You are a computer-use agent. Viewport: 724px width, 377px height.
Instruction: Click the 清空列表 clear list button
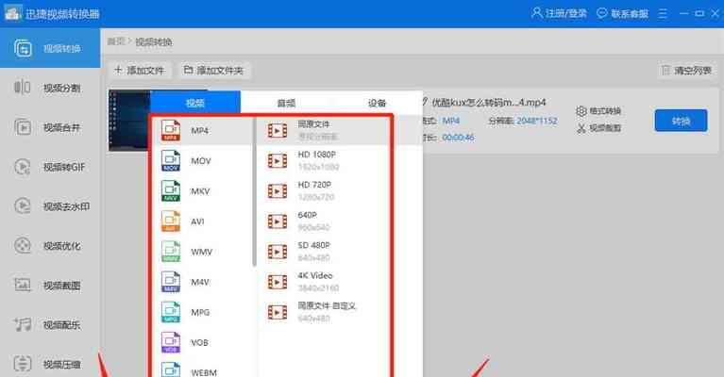click(686, 70)
